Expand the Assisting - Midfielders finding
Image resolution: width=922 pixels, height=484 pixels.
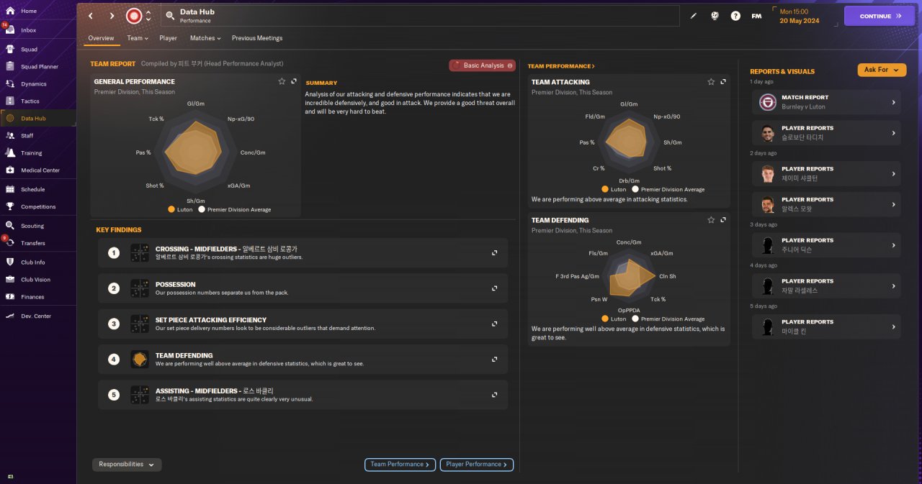point(494,395)
